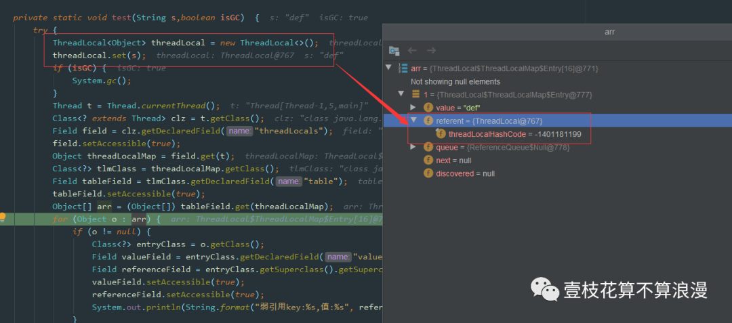Click the array icon beside arr variable
Image resolution: width=732 pixels, height=323 pixels.
[x=403, y=68]
